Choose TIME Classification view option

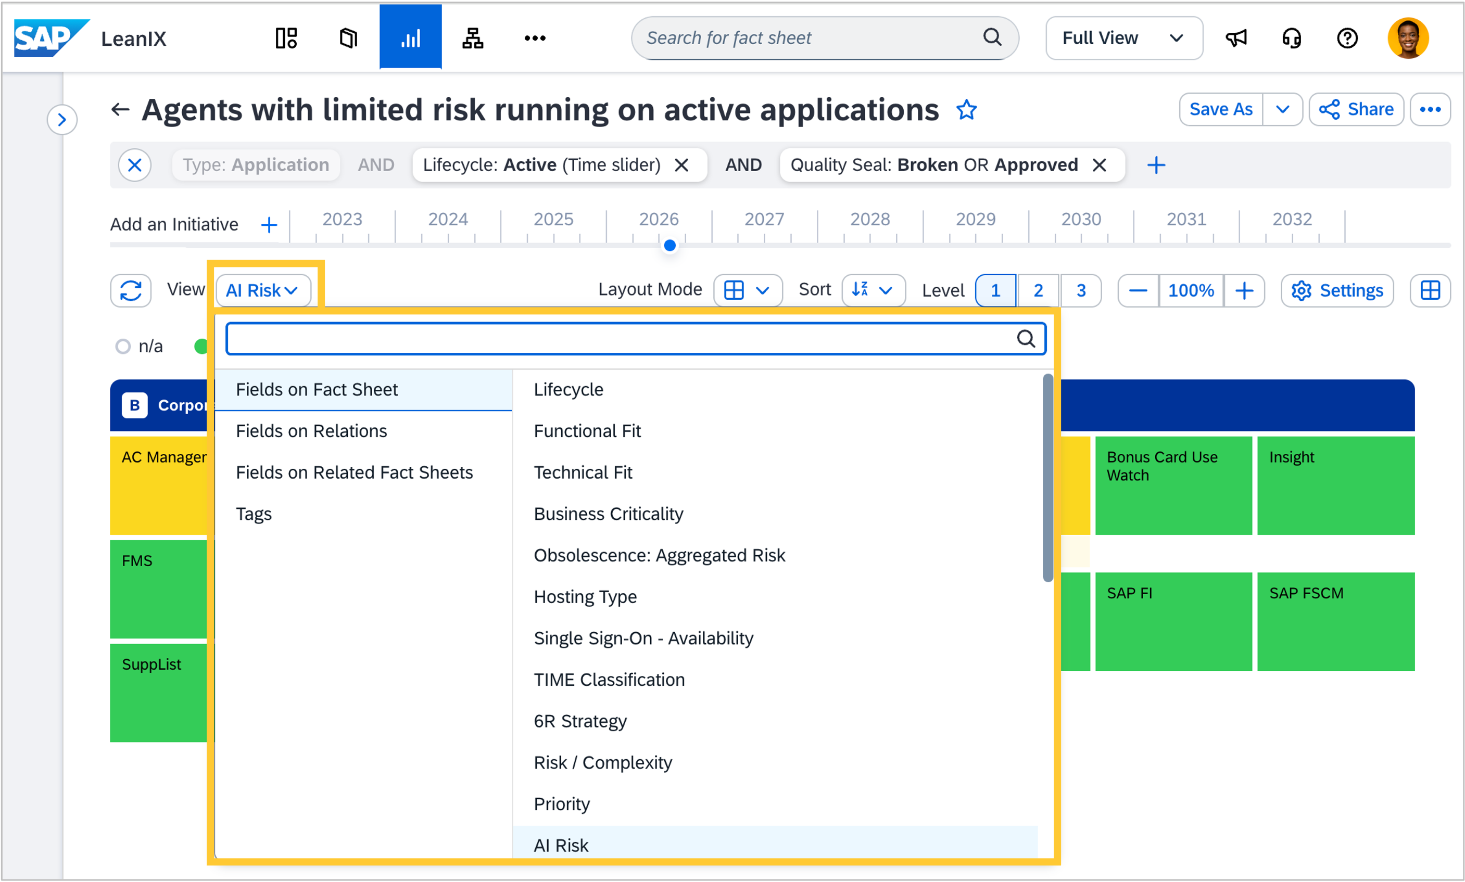pos(775,681)
